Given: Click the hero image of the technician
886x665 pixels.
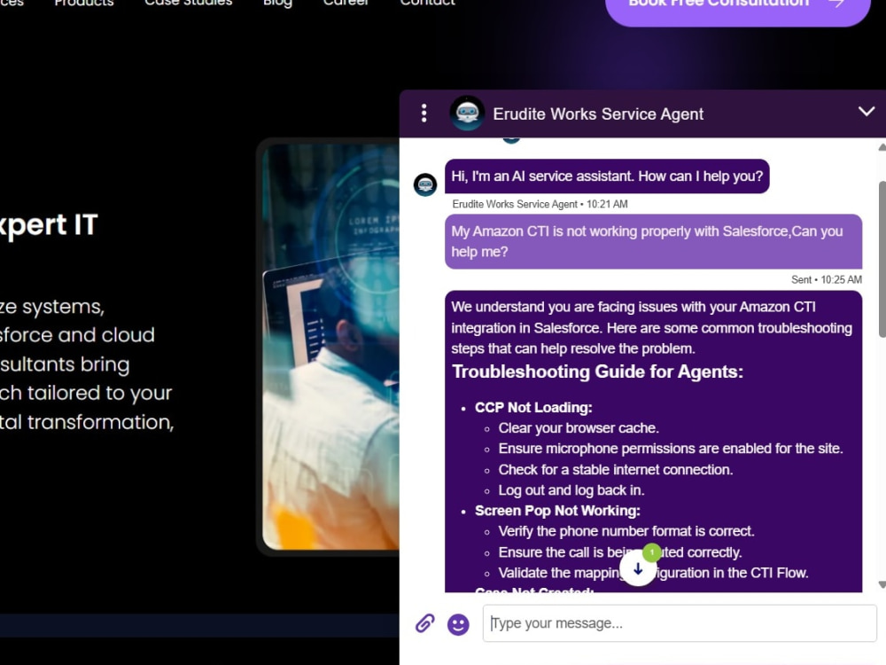Looking at the screenshot, I should [330, 346].
